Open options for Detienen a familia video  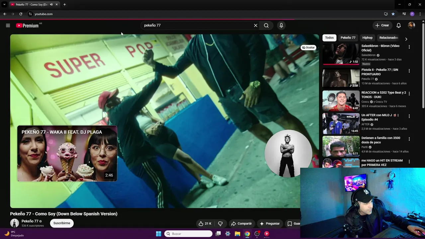coord(409,139)
